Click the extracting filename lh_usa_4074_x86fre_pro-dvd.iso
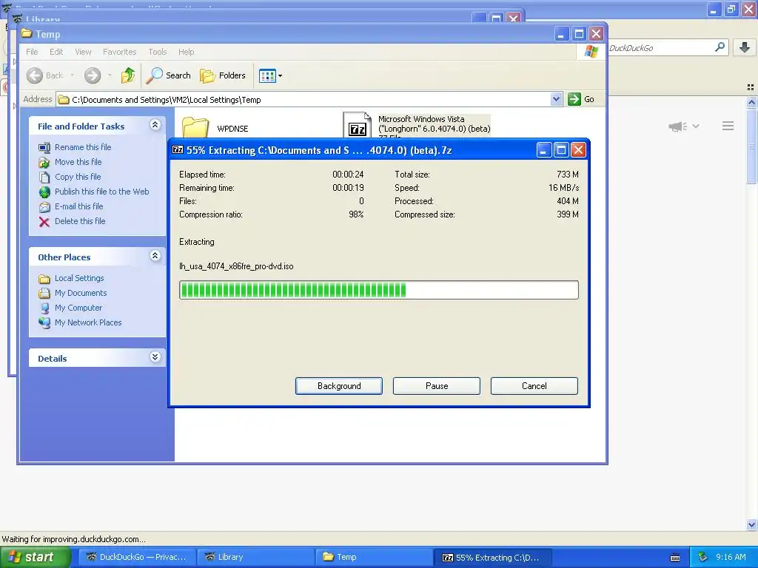The height and width of the screenshot is (568, 758). [x=236, y=266]
